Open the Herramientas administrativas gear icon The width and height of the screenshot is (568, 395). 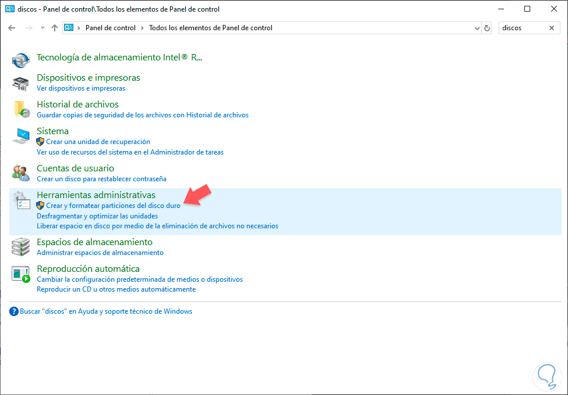click(x=21, y=200)
